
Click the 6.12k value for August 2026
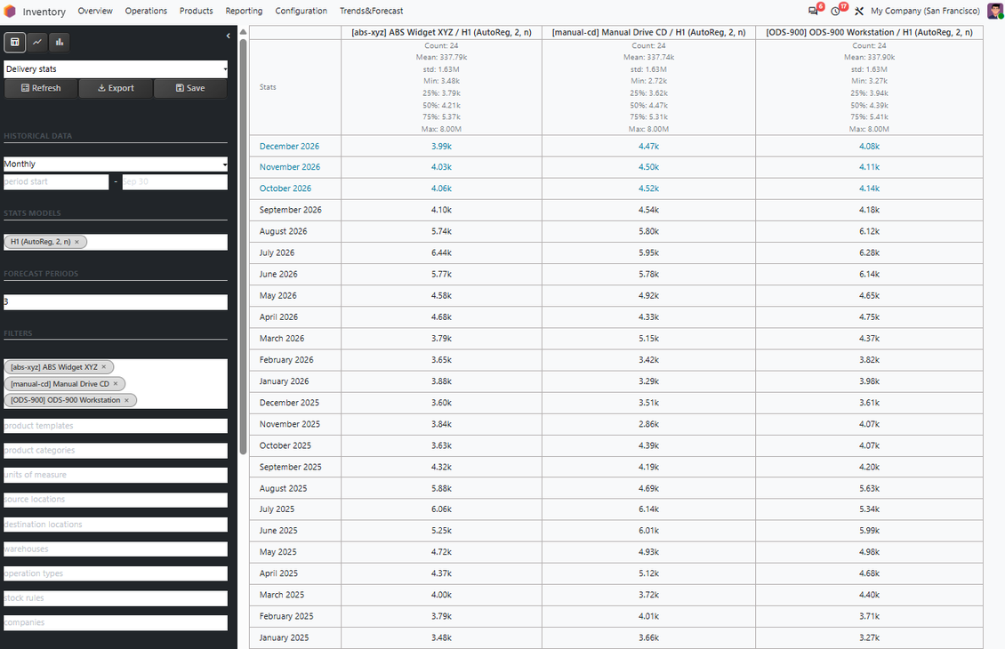[869, 231]
